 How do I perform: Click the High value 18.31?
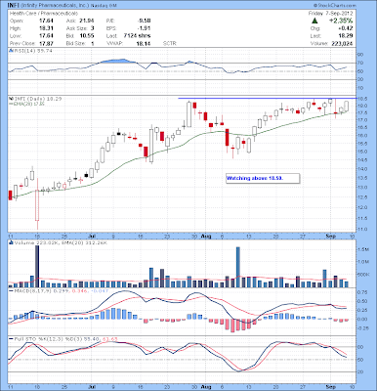[46, 28]
